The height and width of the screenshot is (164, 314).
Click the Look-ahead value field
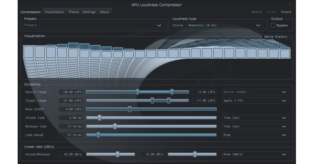pyautogui.click(x=71, y=135)
